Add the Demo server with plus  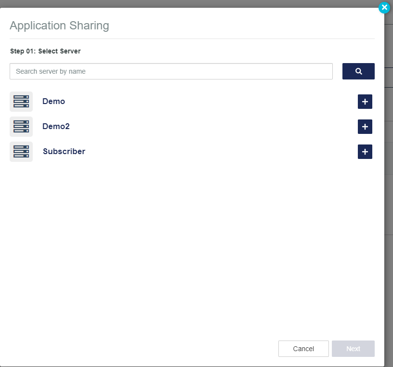(365, 102)
